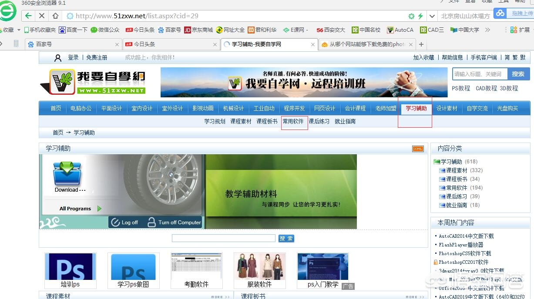Click MORE next to 课程素材 section
534x299 pixels.
tap(221, 297)
